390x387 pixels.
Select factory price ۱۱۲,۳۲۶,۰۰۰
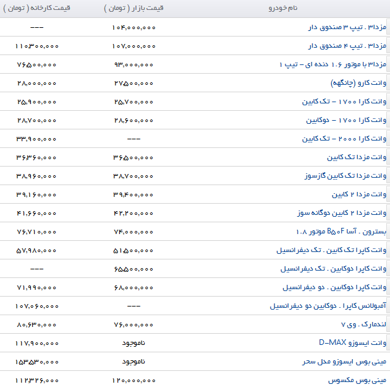click(37, 381)
